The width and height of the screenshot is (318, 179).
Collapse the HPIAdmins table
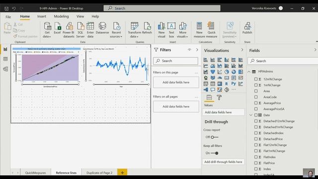click(x=249, y=72)
